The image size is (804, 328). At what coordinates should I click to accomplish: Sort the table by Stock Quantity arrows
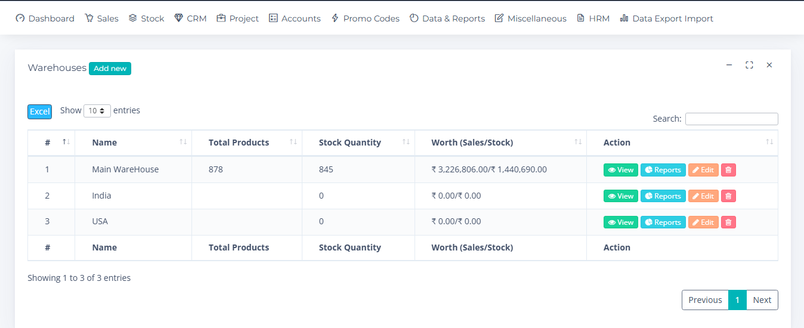coord(406,142)
